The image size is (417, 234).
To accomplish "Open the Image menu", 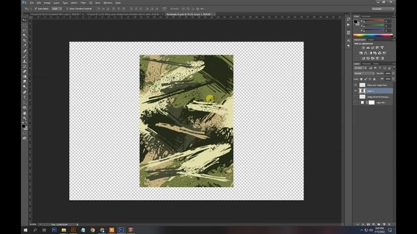I will coord(47,3).
